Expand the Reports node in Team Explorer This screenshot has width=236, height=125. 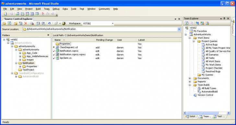(x=190, y=81)
